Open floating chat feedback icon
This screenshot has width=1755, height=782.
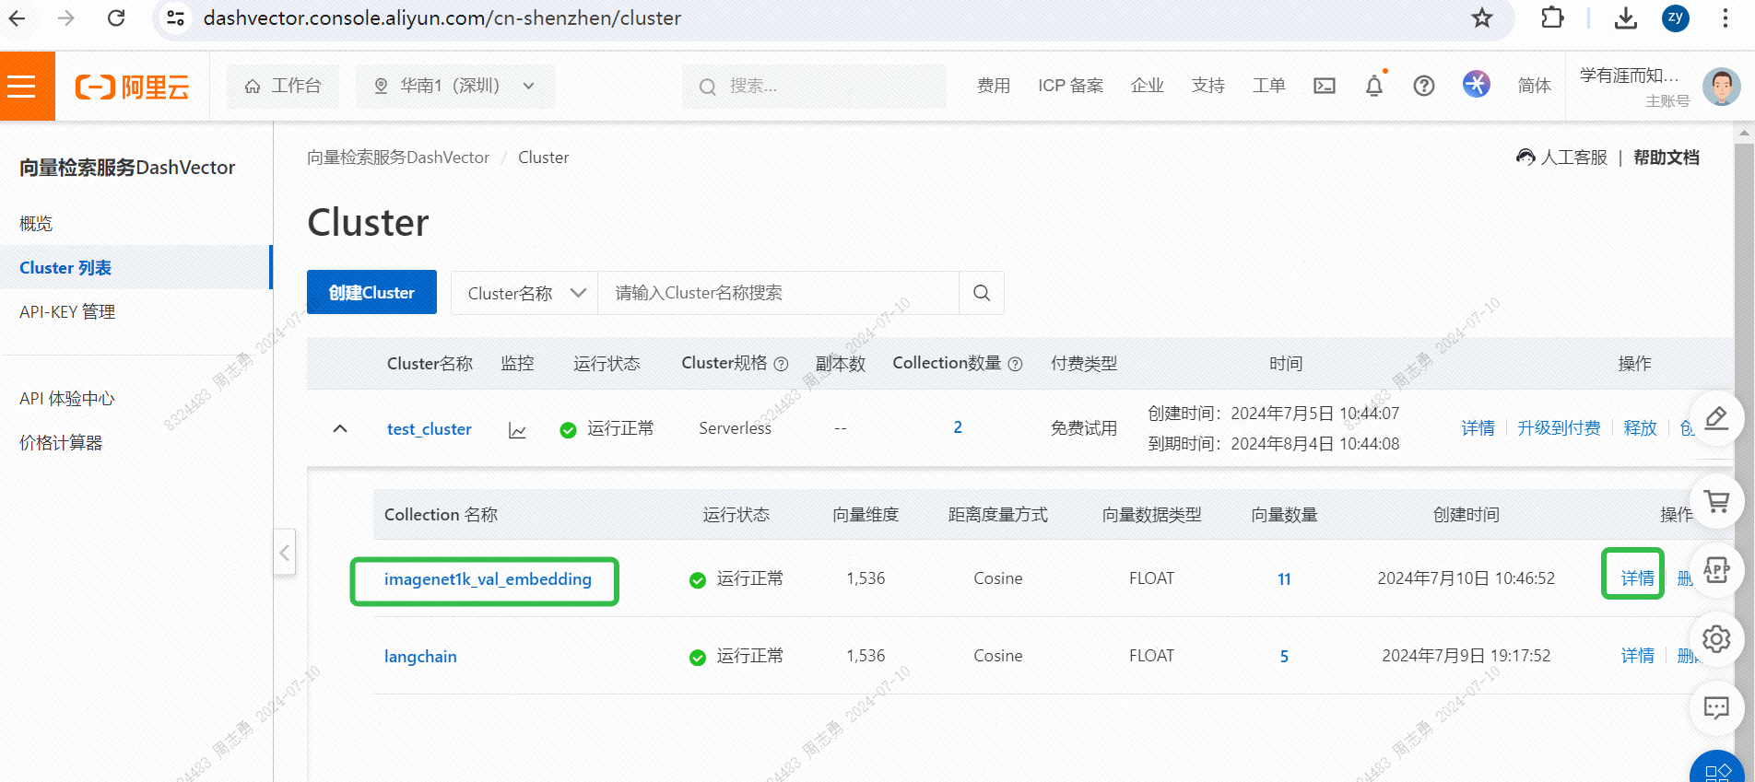[1716, 707]
